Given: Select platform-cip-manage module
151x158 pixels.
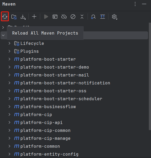Looking at the screenshot, I should click(x=45, y=138).
